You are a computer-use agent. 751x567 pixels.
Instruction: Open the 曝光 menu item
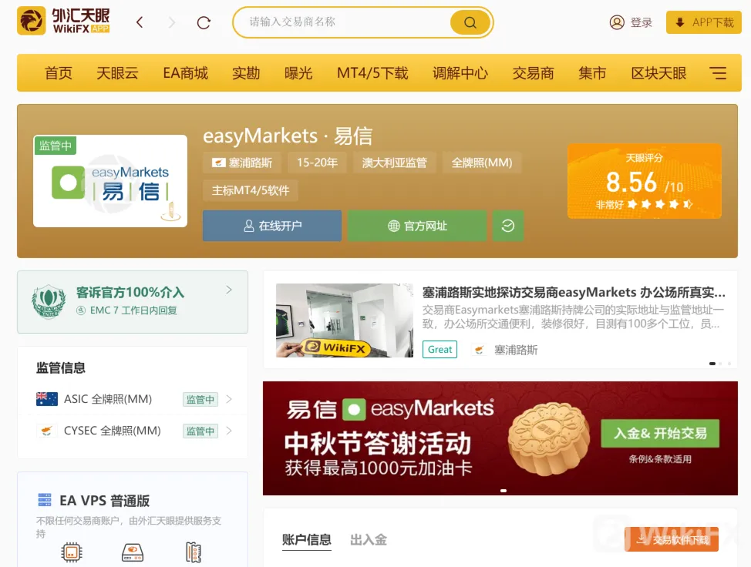click(x=298, y=72)
